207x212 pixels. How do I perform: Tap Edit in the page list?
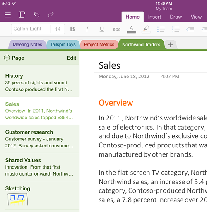[72, 58]
